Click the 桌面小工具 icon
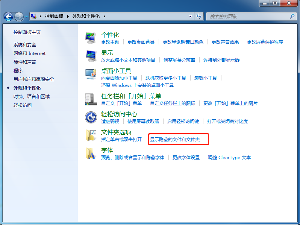 [x=91, y=74]
